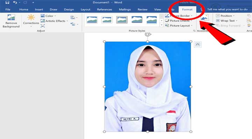The image size is (252, 139).
Task: Apply the first picture style thumbnail
Action: point(92,20)
